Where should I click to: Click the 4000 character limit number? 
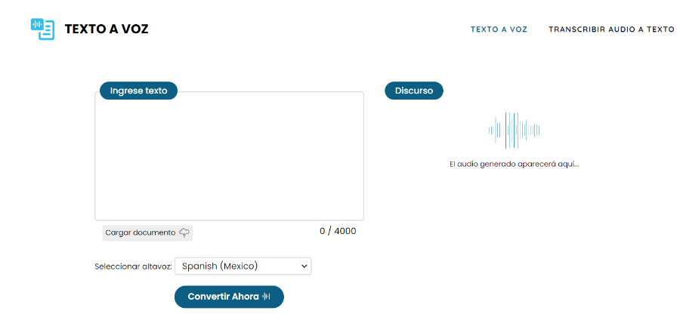coord(345,231)
